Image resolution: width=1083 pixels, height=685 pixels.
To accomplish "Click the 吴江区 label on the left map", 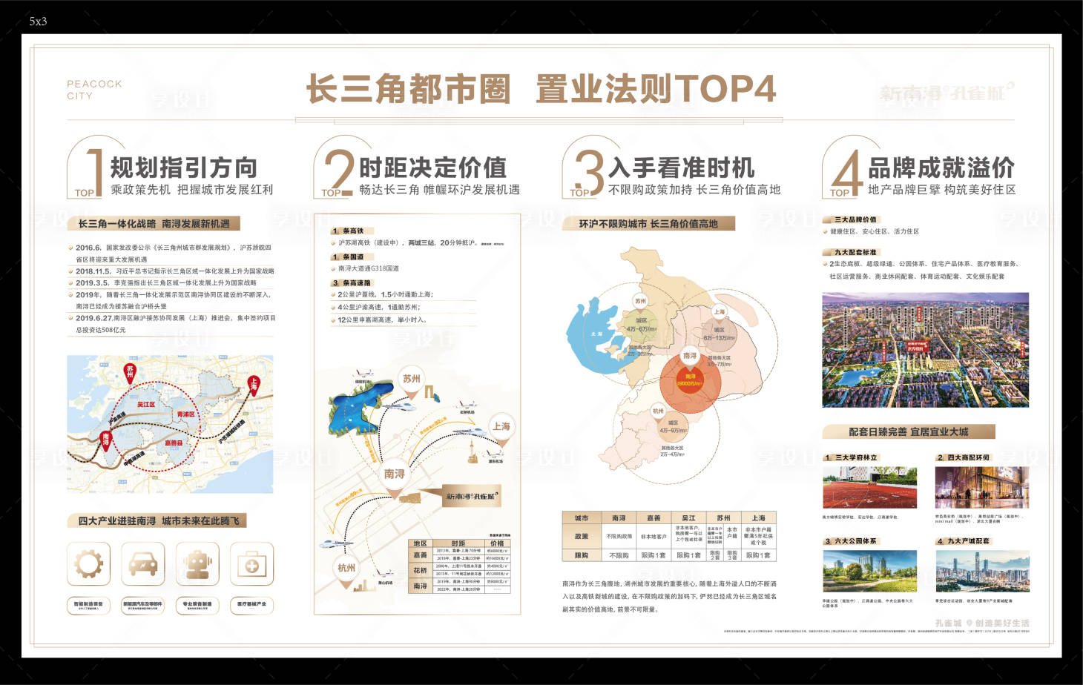I will click(x=146, y=405).
